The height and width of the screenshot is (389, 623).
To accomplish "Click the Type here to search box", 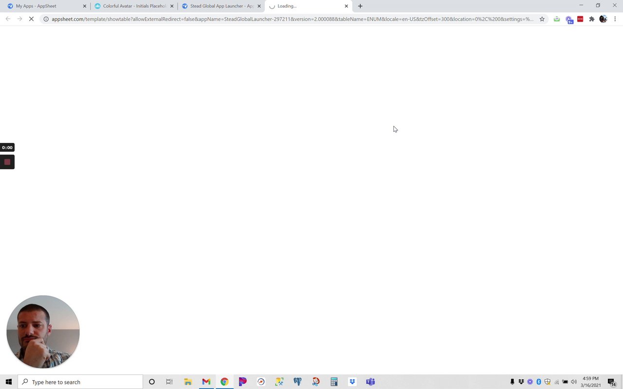I will 80,382.
